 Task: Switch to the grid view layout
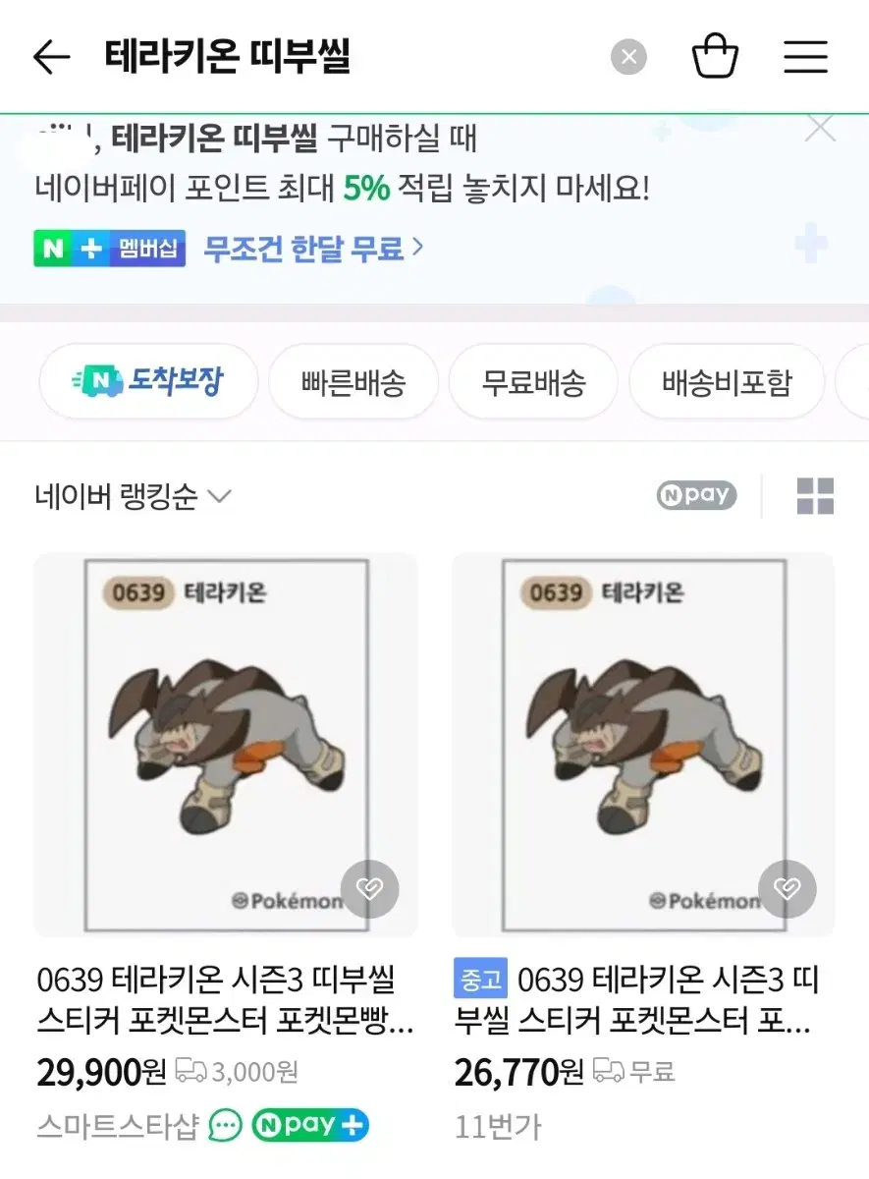click(x=815, y=496)
